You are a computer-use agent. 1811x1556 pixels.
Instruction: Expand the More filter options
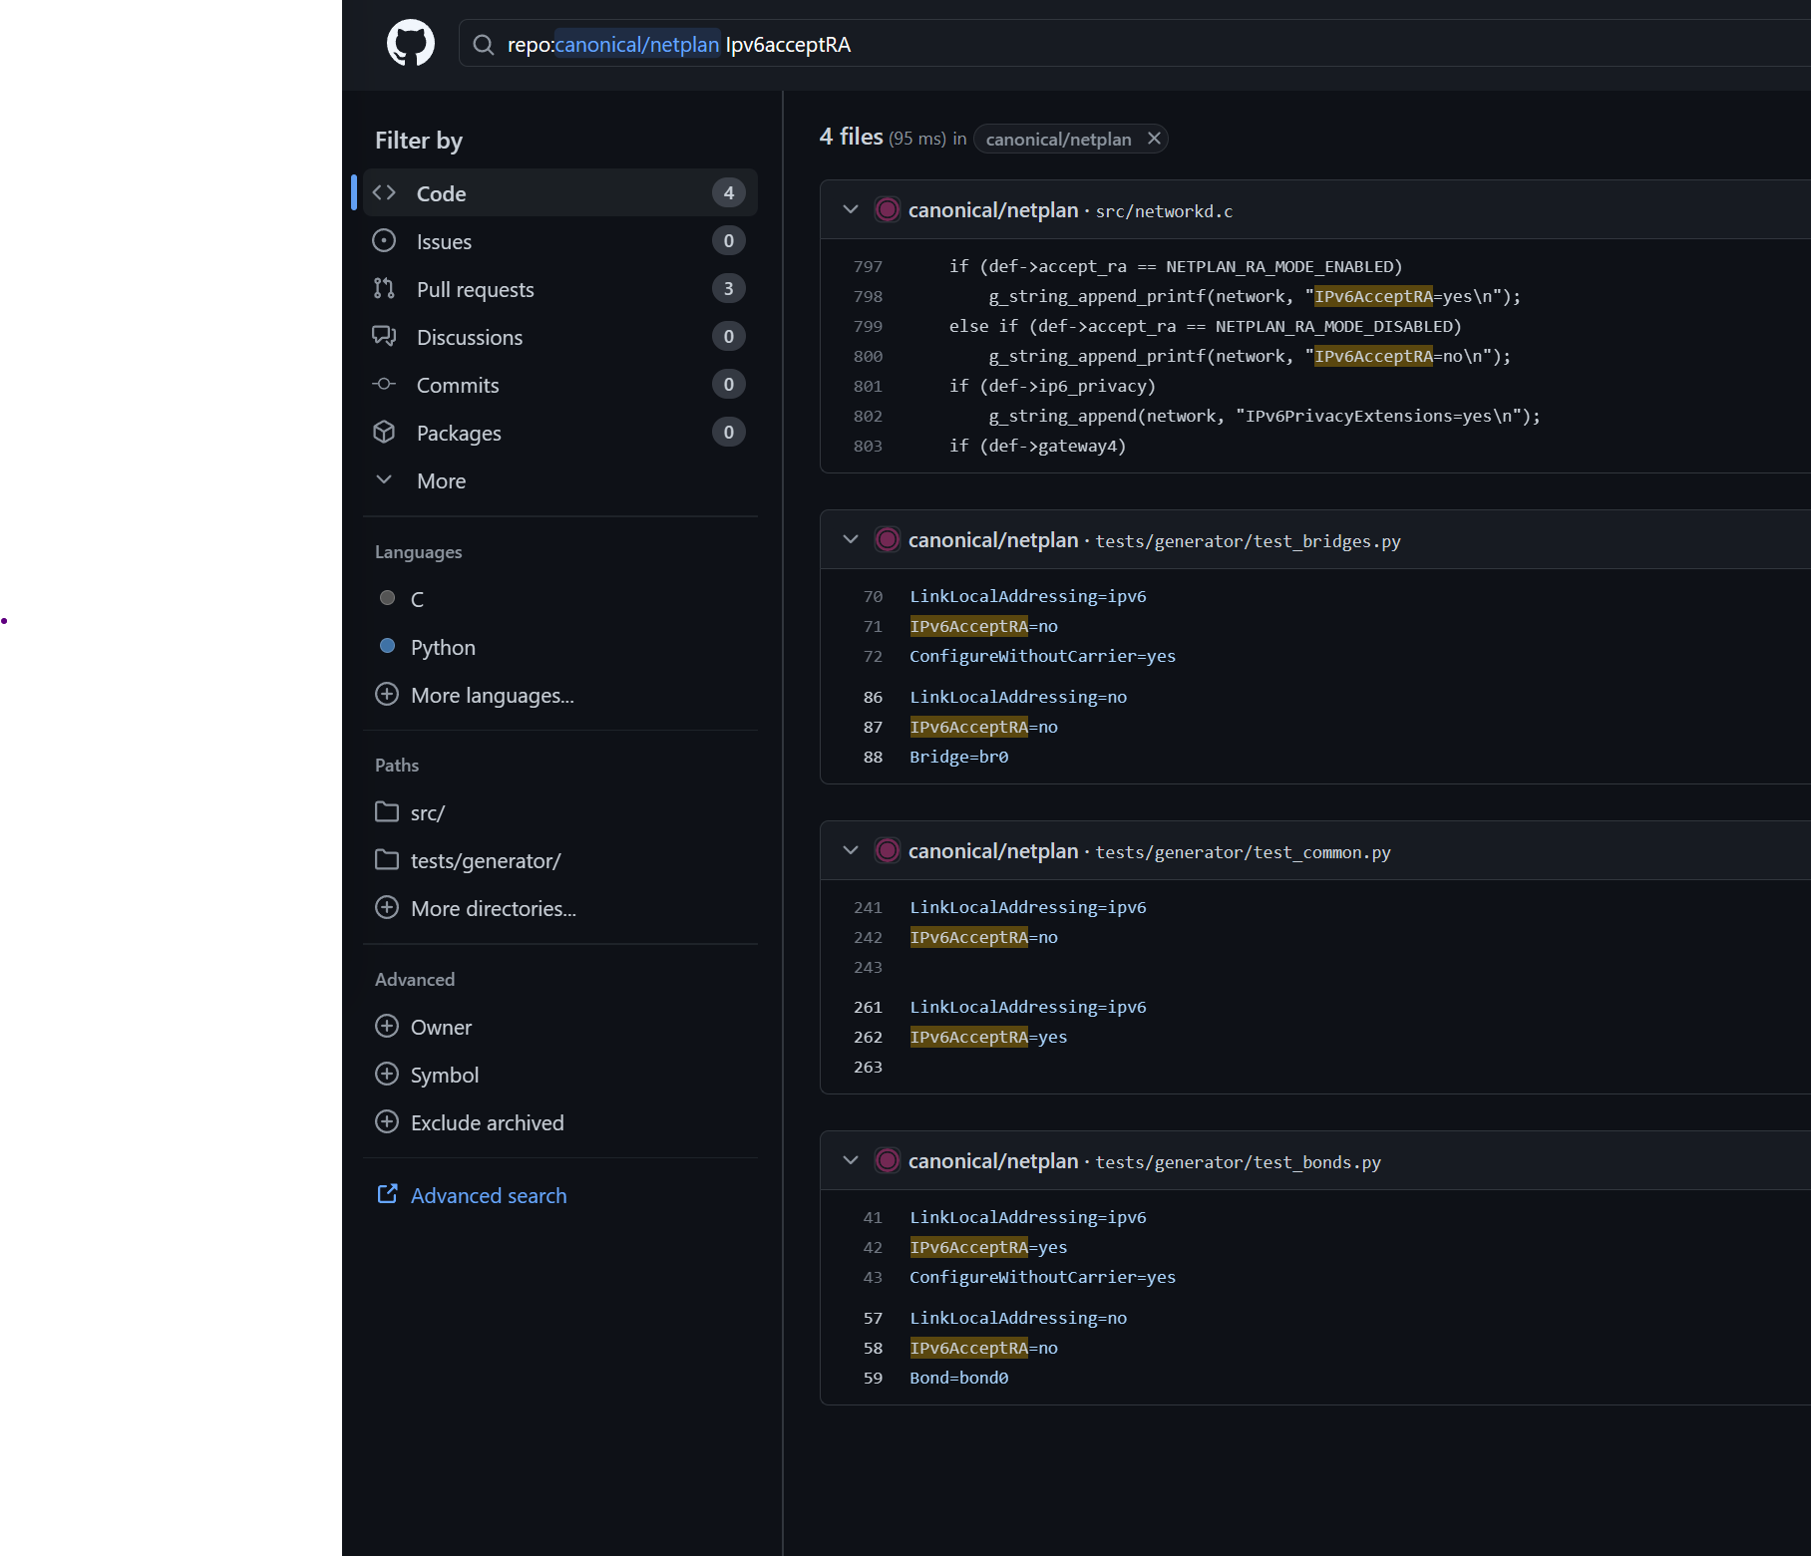point(441,480)
